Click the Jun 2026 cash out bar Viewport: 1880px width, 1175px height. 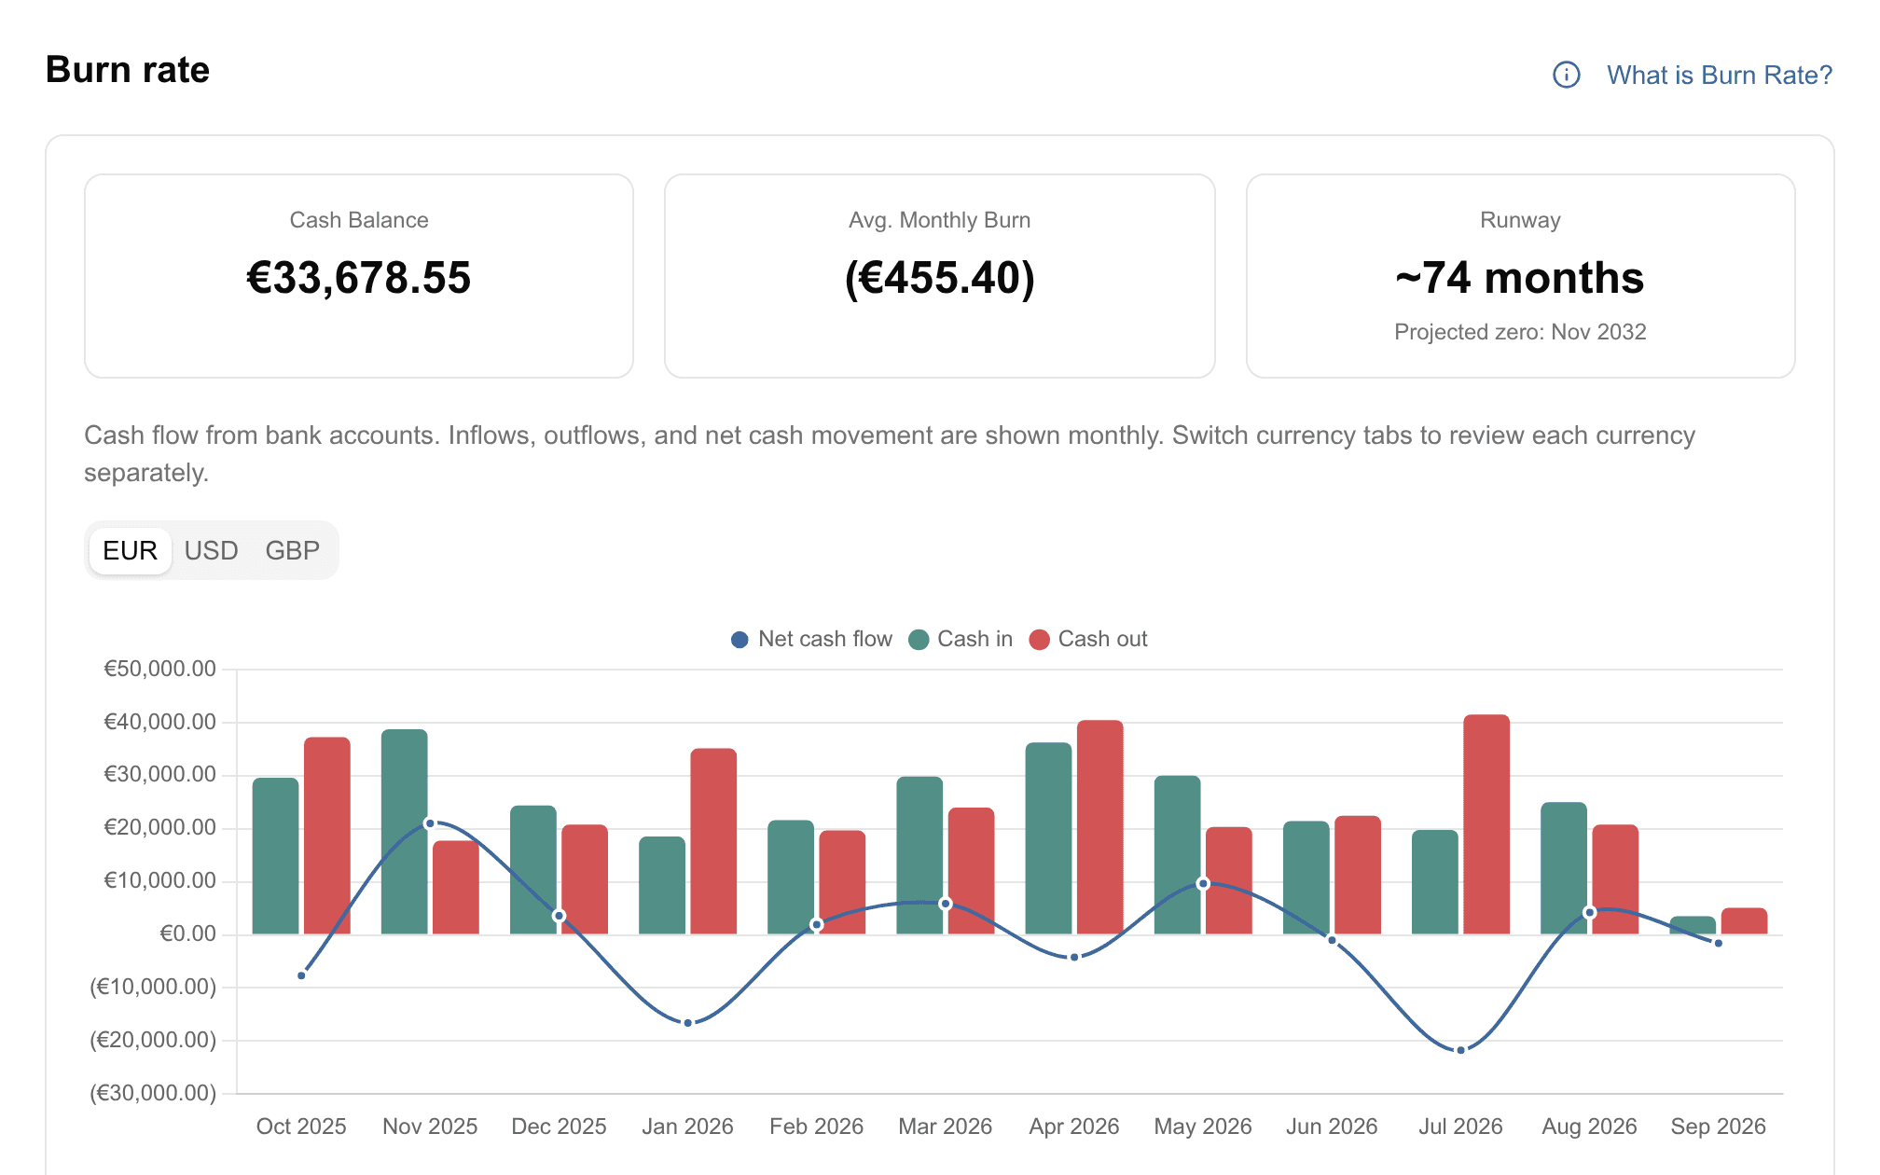pyautogui.click(x=1358, y=875)
